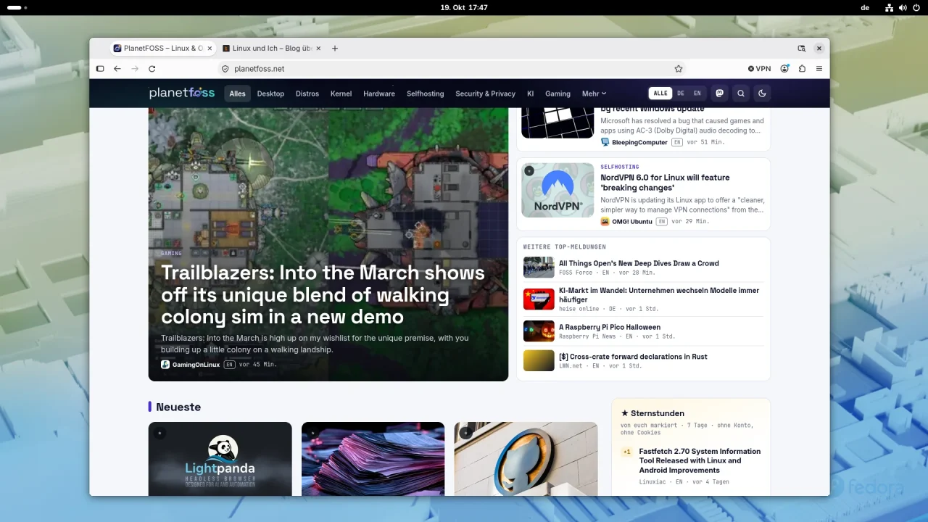Select the DE language filter
The height and width of the screenshot is (522, 928).
[681, 94]
